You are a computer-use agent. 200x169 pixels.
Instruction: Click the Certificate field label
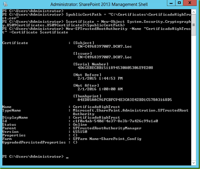pyautogui.click(x=15, y=43)
